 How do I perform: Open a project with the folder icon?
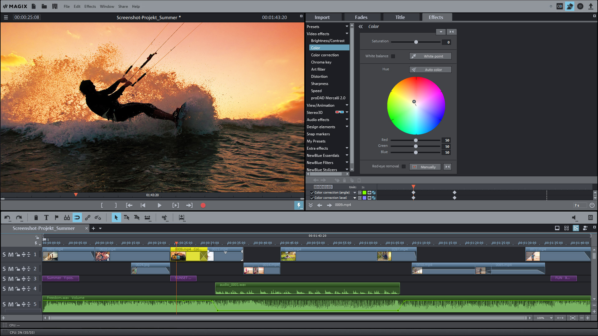point(44,6)
